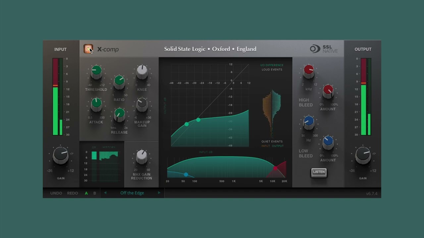
Task: Click UNDO in the bottom bar
Action: 56,193
